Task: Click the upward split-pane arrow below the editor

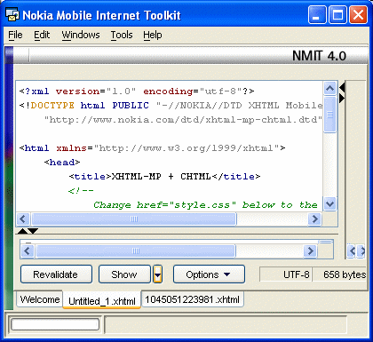Action: coord(22,231)
